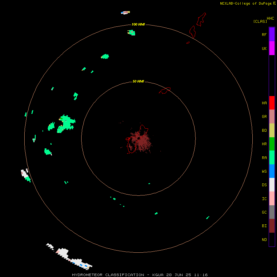277x277 pixels.
Task: Select the IC light pink legend swatch
Action: pos(272,199)
